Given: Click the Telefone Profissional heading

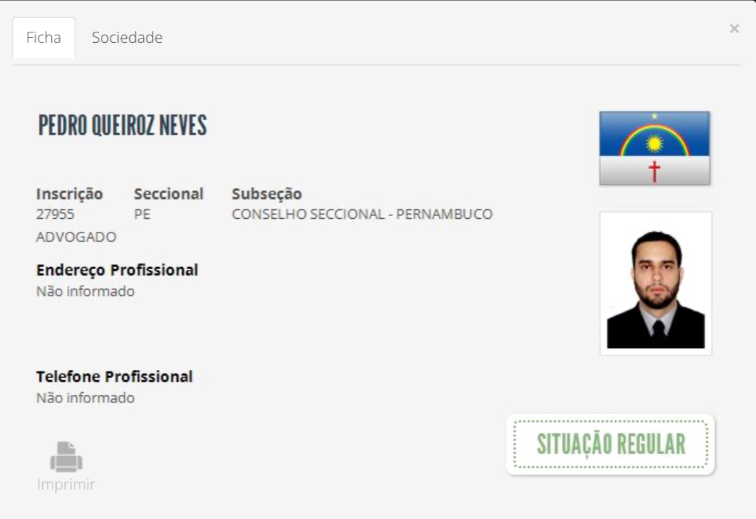Looking at the screenshot, I should tap(115, 376).
